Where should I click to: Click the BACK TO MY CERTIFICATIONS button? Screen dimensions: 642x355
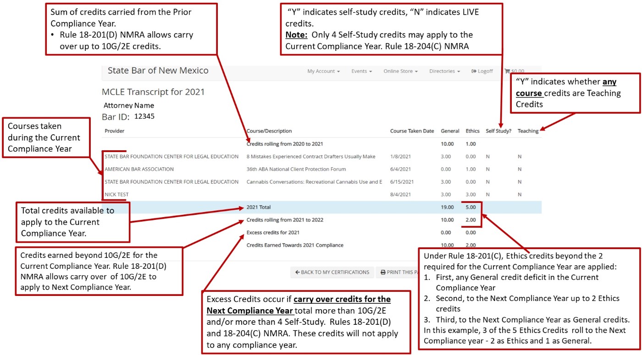tap(332, 272)
